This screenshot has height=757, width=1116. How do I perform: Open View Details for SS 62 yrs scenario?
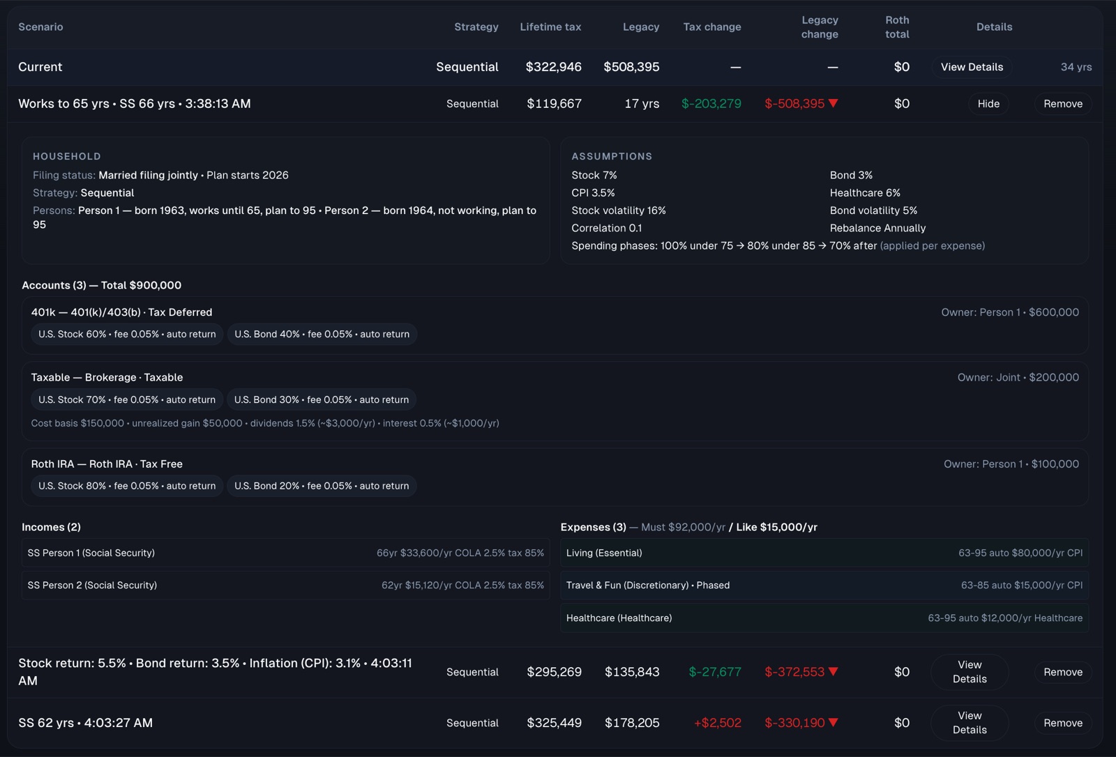click(x=970, y=723)
